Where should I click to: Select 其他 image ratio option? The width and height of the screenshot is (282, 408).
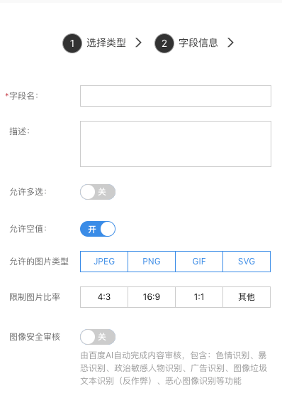click(247, 297)
